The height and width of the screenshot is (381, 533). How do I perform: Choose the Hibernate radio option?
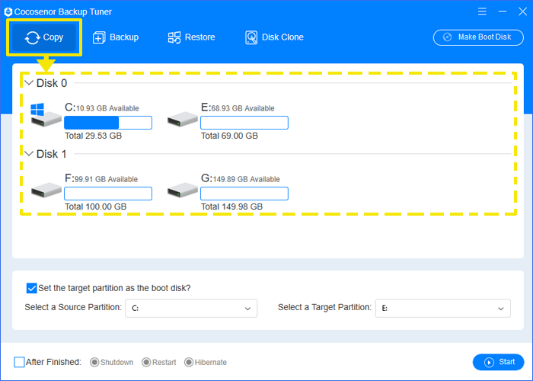click(189, 362)
